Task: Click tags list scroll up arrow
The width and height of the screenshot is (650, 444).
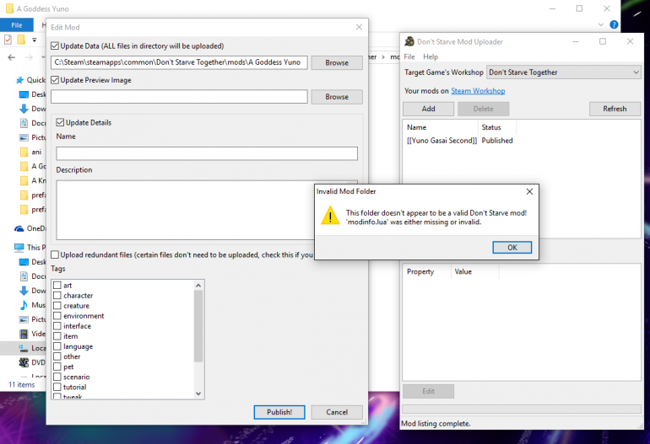Action: coord(198,285)
